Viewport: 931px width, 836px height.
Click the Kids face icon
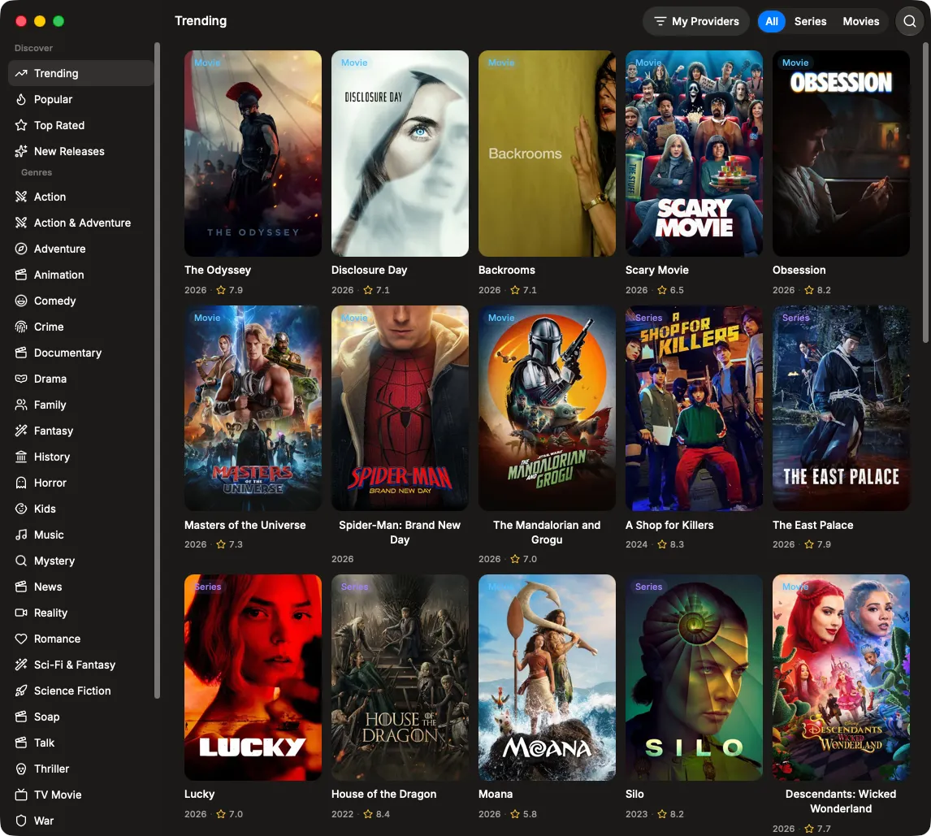click(x=21, y=509)
